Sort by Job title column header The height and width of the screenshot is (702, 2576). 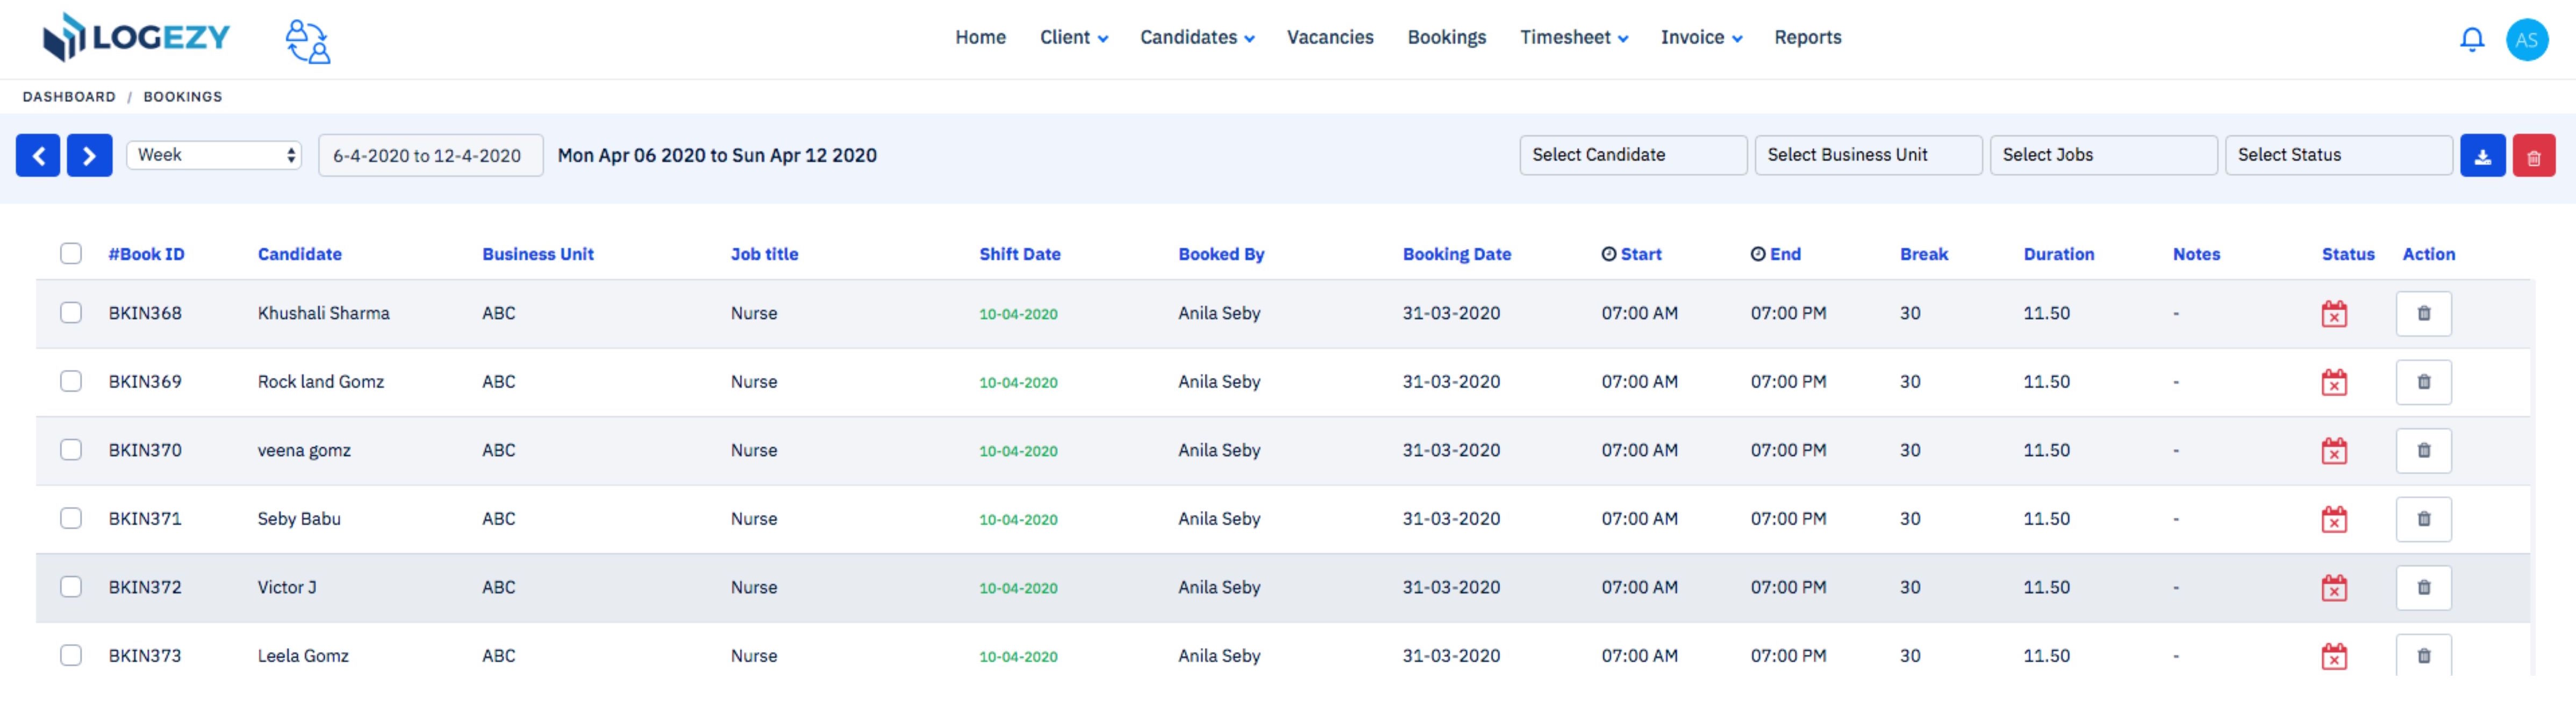point(764,254)
